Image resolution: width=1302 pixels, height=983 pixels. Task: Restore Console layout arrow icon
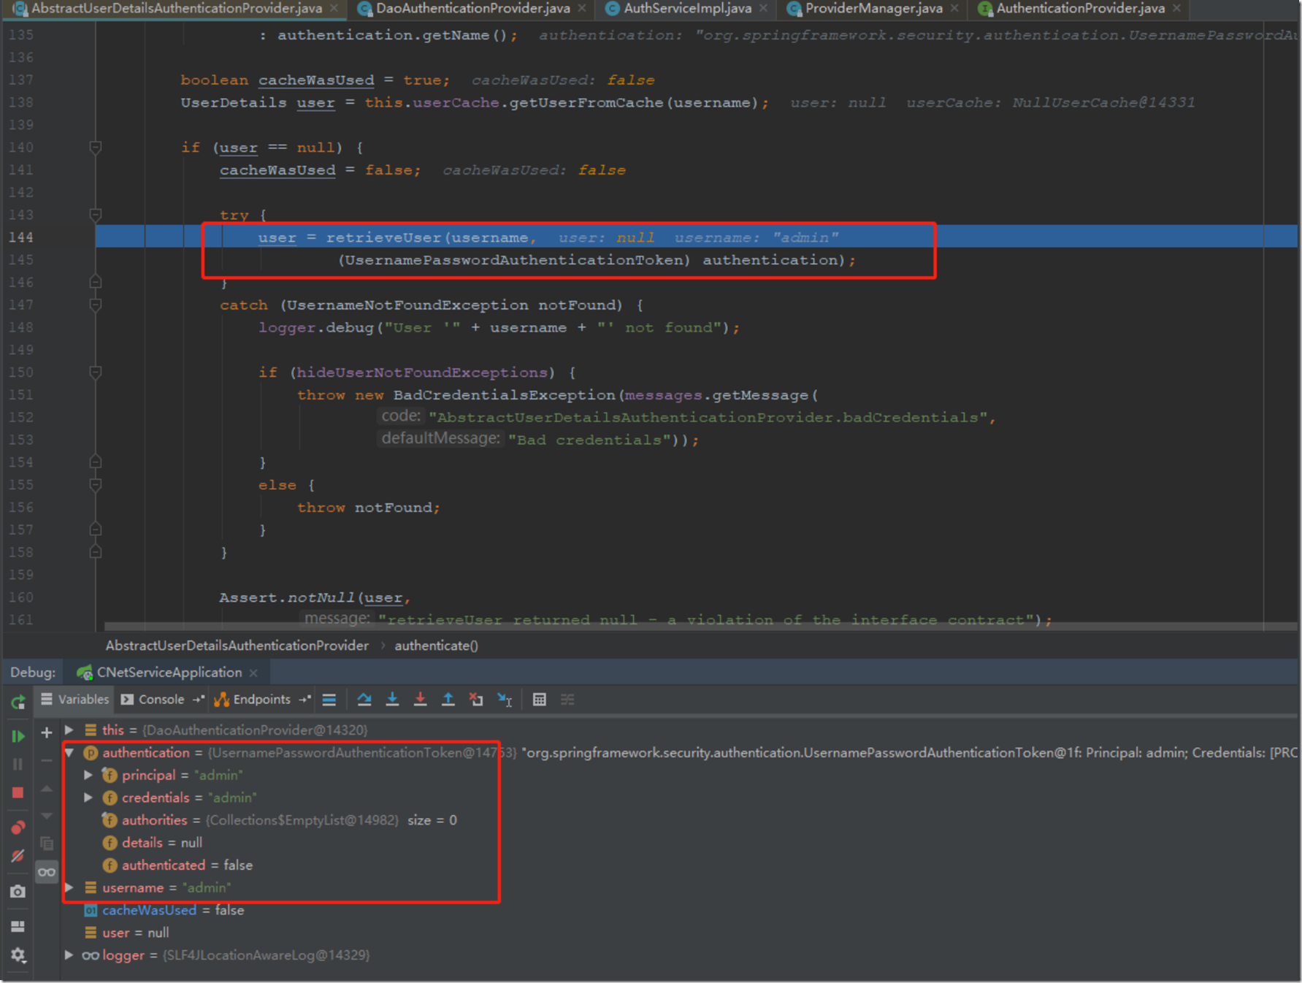(x=198, y=700)
